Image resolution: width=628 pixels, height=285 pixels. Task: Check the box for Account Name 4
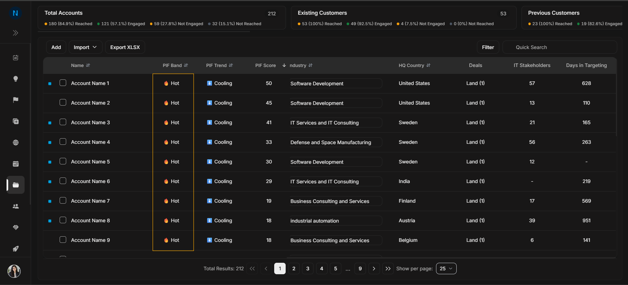63,142
